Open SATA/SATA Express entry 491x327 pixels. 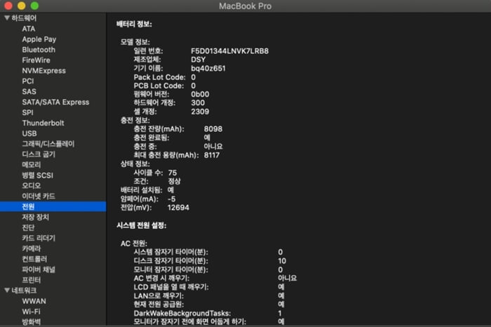[x=55, y=102]
